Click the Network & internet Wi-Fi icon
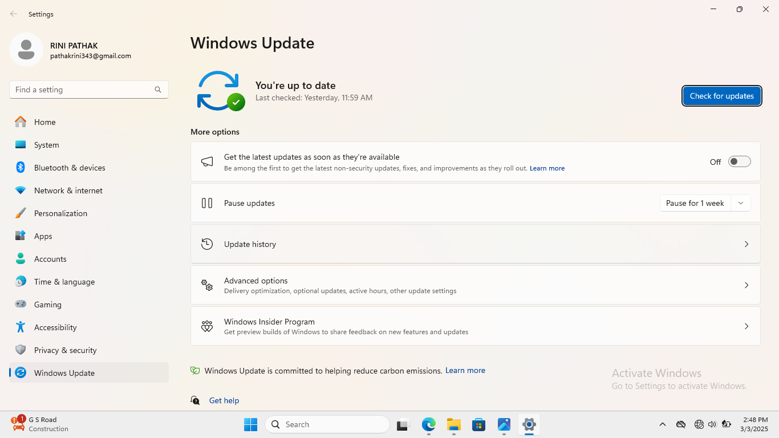 [x=21, y=190]
